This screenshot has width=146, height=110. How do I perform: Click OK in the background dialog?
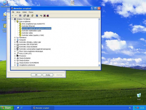pos(36,75)
